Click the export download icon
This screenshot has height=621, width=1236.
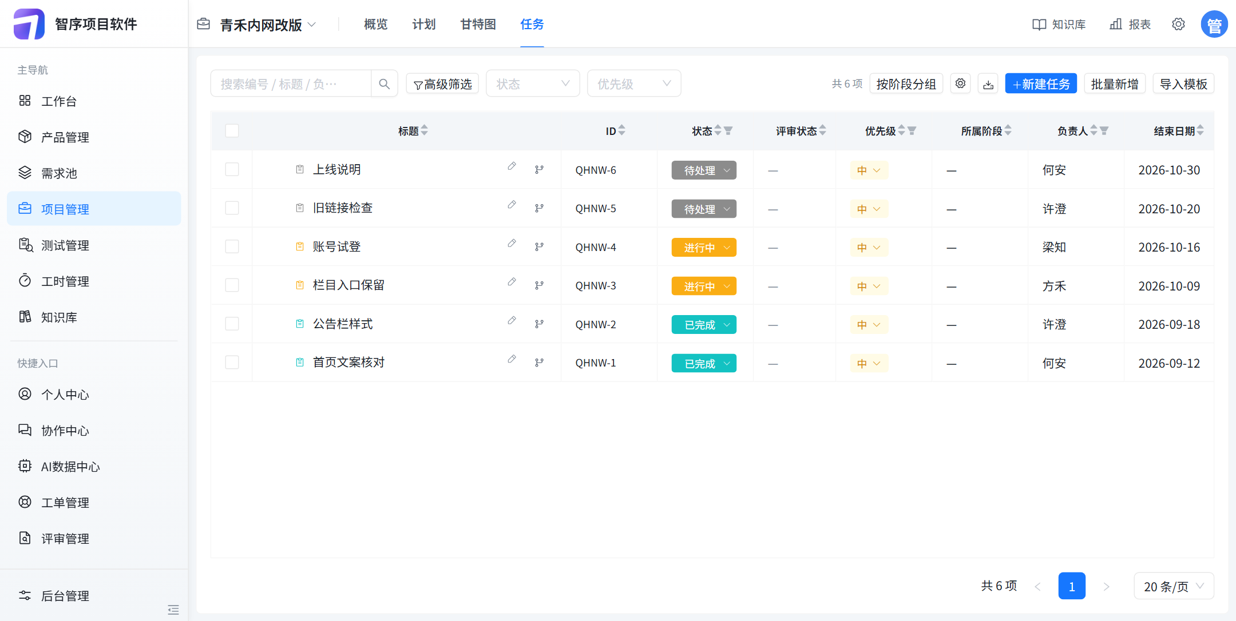pyautogui.click(x=988, y=84)
